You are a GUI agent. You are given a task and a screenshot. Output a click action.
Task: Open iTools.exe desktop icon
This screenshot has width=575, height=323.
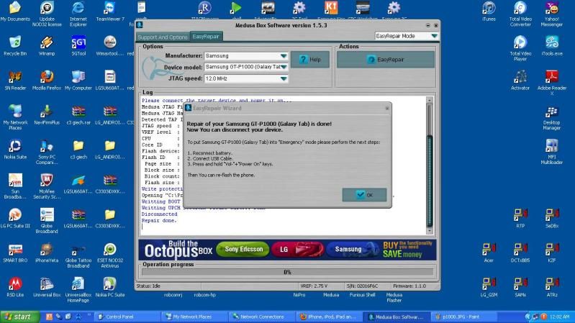(x=552, y=46)
